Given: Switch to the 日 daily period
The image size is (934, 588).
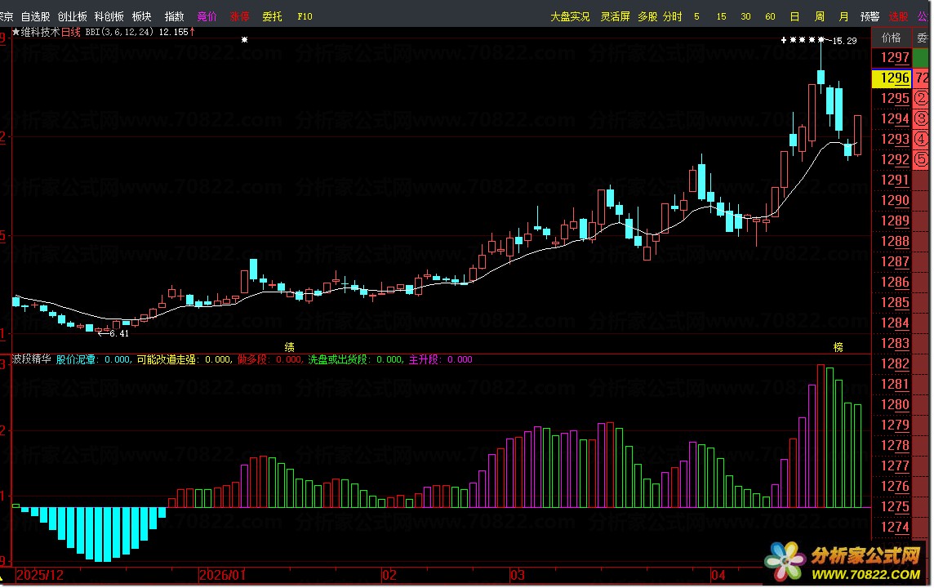Looking at the screenshot, I should pos(794,16).
